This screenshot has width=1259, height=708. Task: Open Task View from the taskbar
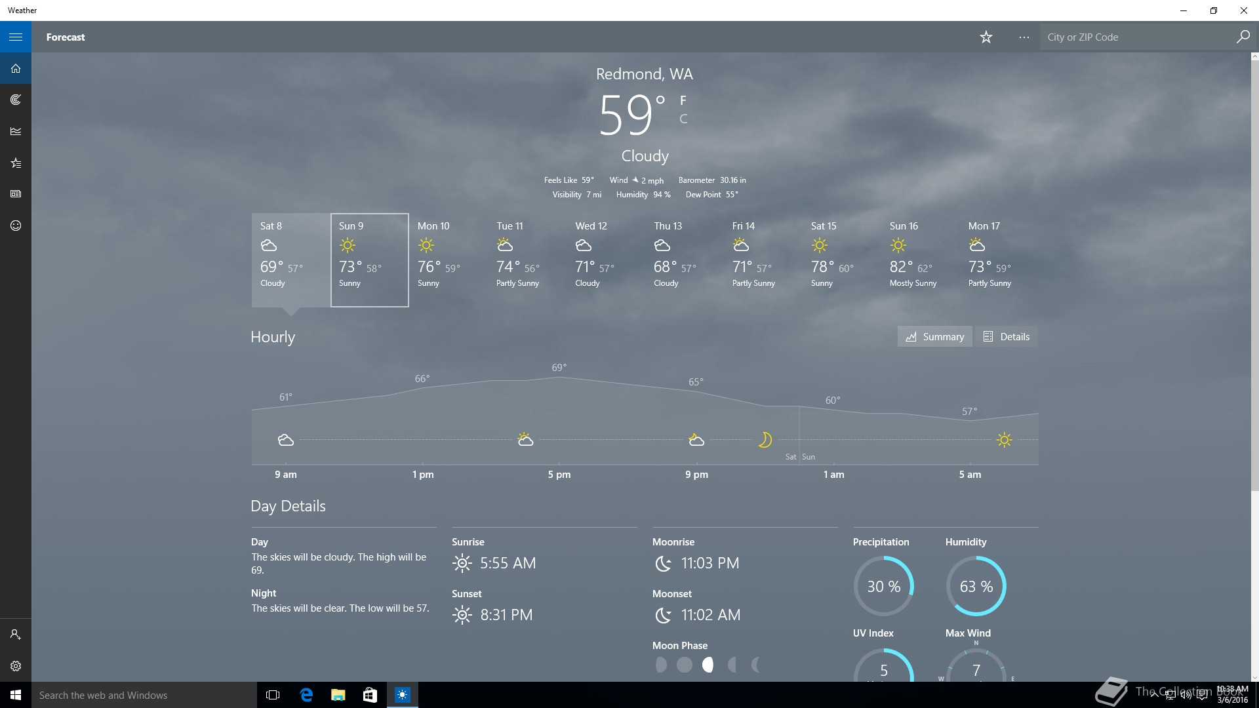(273, 695)
